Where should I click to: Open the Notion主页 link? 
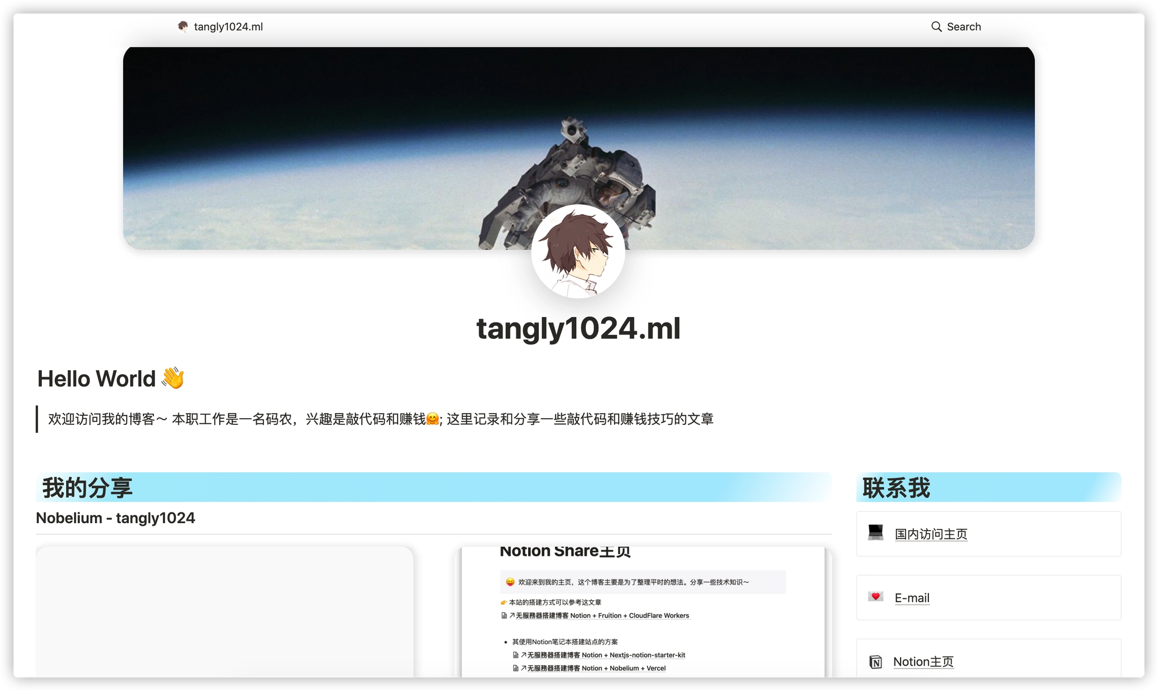point(923,662)
